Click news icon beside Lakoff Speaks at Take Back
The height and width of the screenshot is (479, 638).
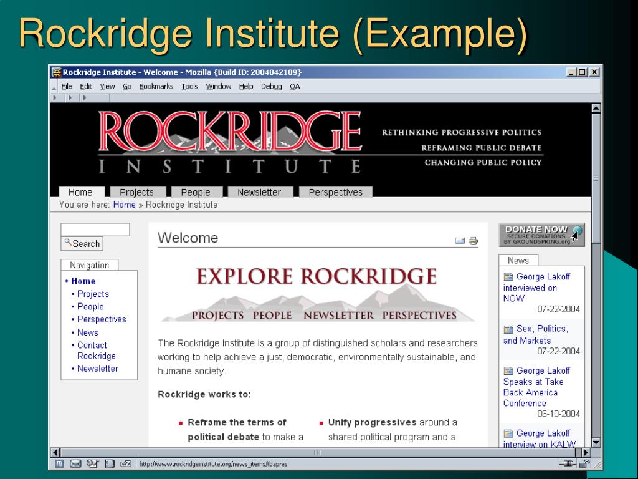(508, 370)
